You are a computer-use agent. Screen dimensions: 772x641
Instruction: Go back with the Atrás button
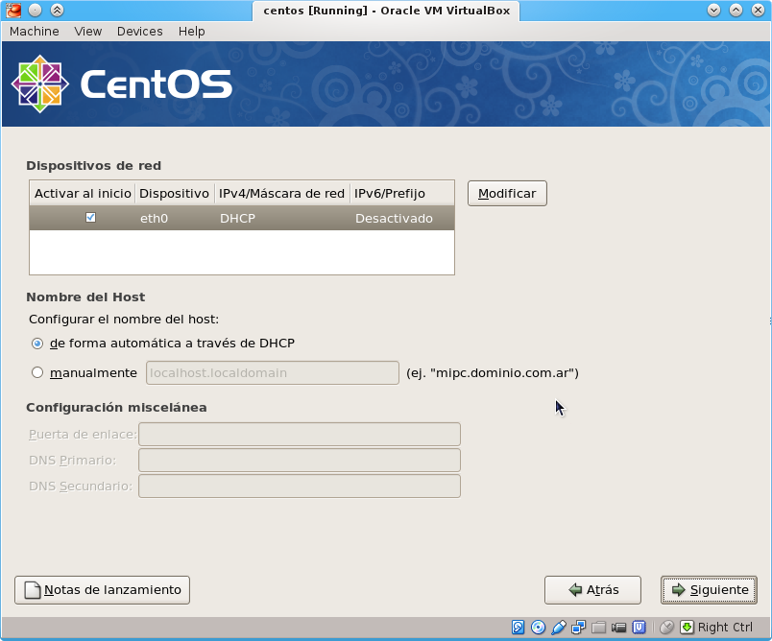pyautogui.click(x=592, y=590)
